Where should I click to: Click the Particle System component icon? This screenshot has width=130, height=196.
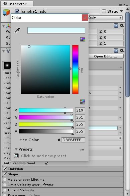[x=8, y=51]
